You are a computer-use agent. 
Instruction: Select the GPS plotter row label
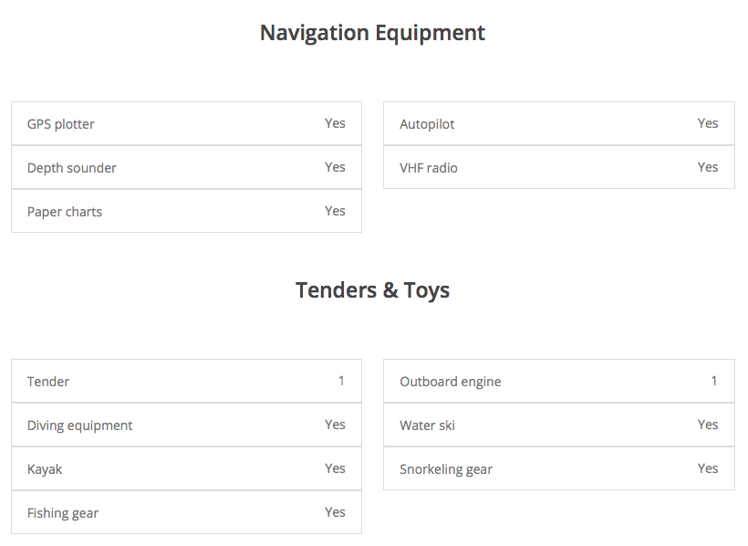click(x=61, y=124)
